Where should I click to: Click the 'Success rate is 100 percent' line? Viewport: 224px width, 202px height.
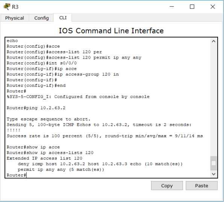click(x=105, y=136)
